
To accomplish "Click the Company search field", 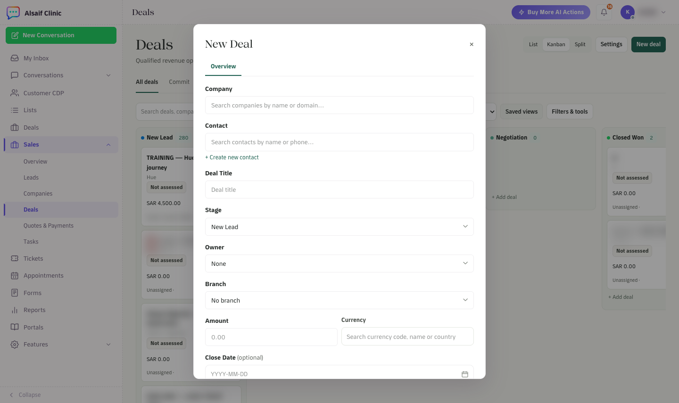I will point(339,105).
